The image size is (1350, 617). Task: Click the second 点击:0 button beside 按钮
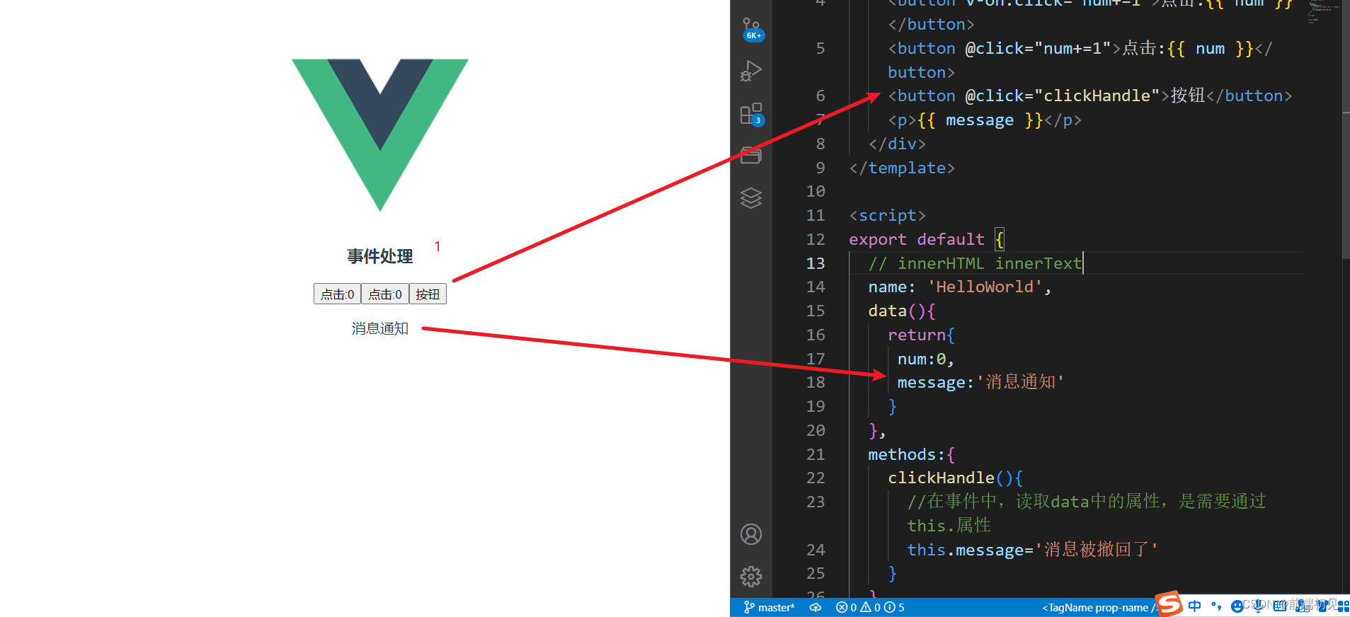tap(385, 294)
